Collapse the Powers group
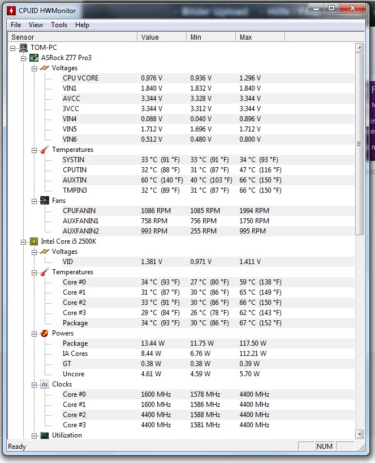 pyautogui.click(x=34, y=334)
